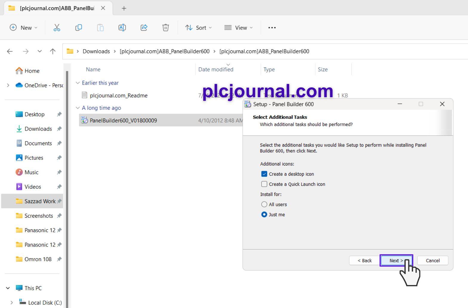The width and height of the screenshot is (468, 308).
Task: Click the Copy icon in the toolbar
Action: click(78, 28)
